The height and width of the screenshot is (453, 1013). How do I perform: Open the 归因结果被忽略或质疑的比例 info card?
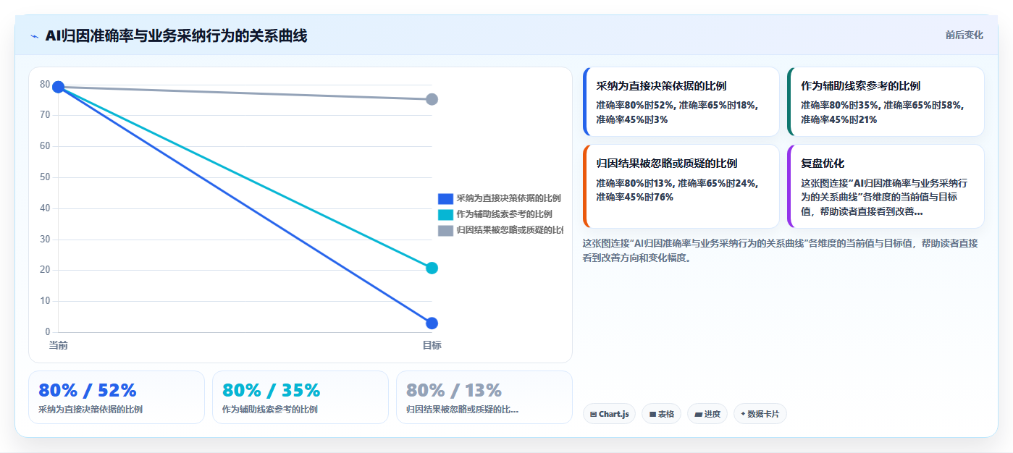[681, 187]
